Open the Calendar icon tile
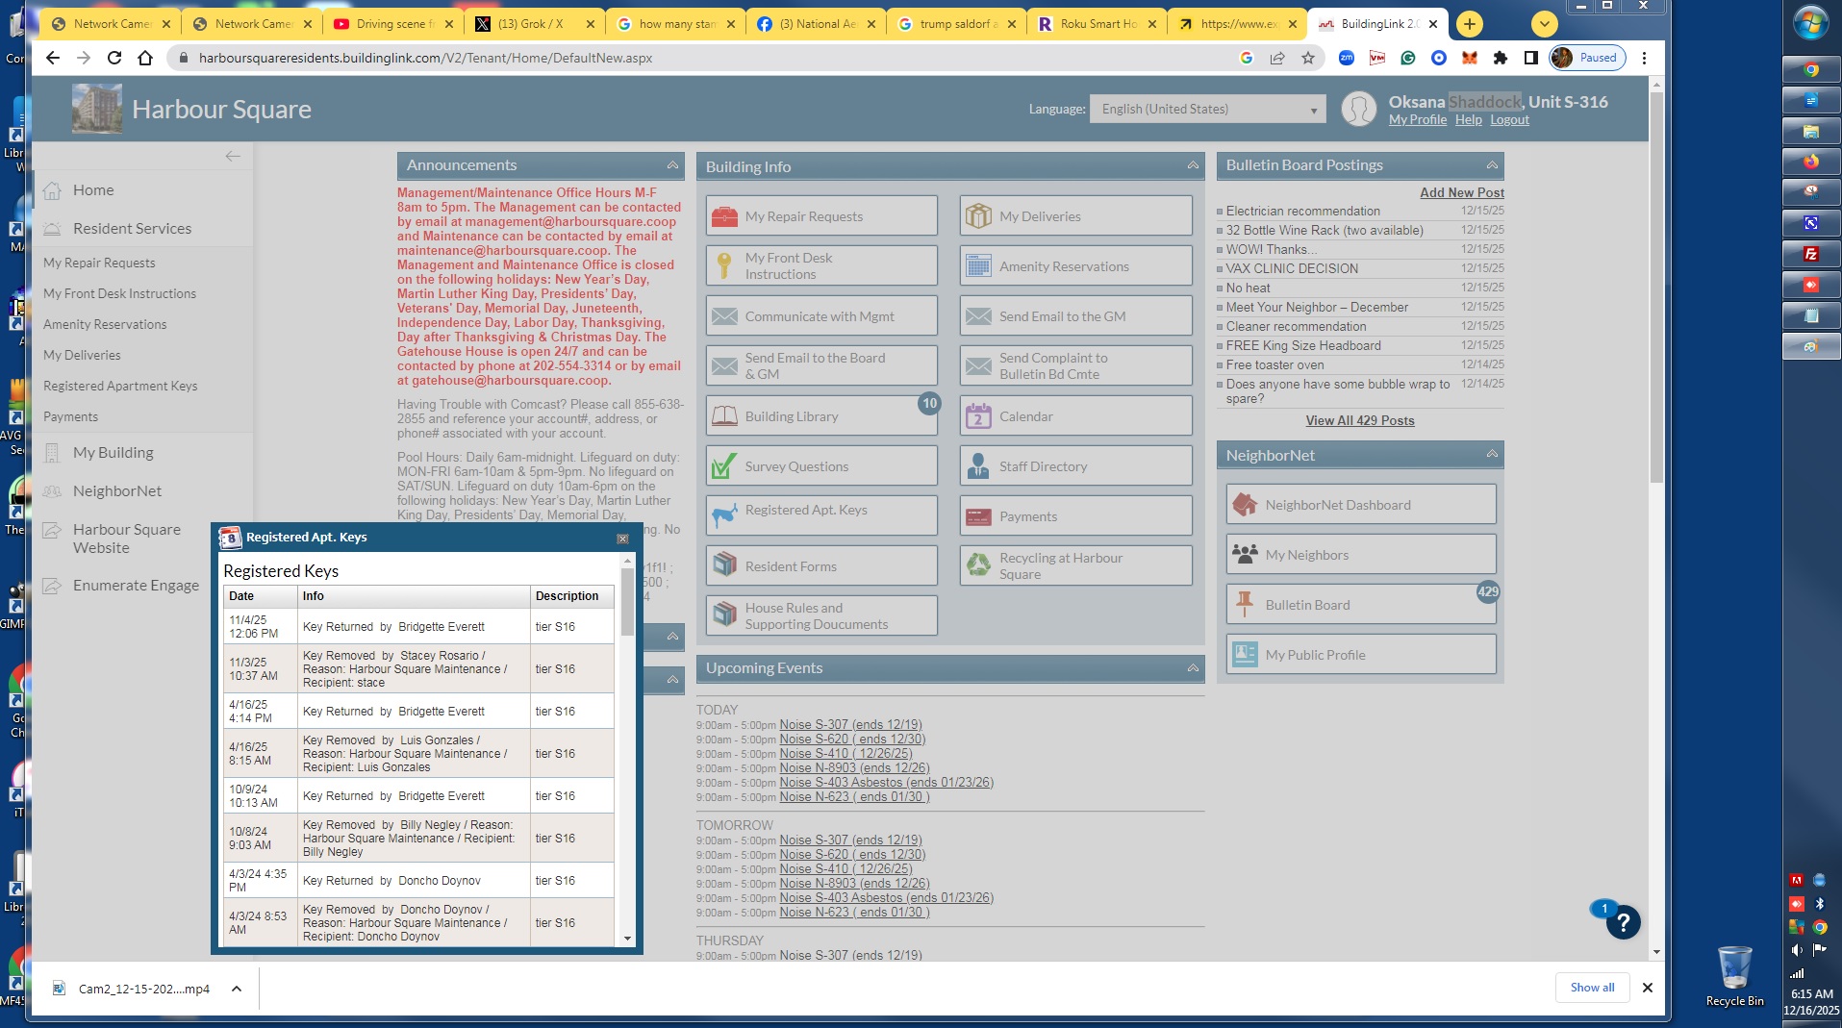 click(x=978, y=416)
